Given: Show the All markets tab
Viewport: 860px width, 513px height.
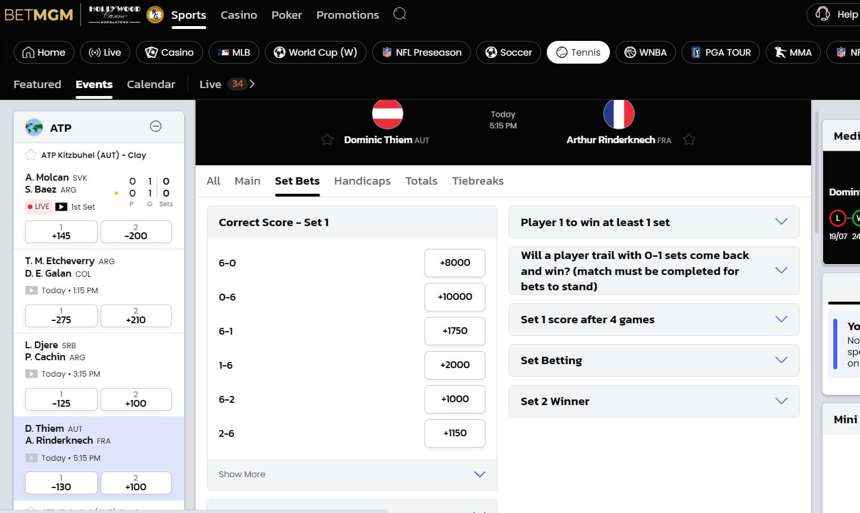Looking at the screenshot, I should 213,181.
